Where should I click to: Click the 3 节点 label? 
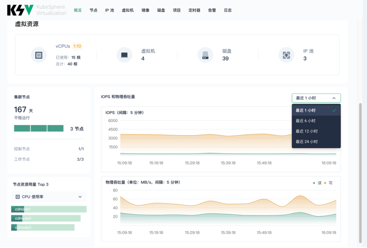click(x=77, y=129)
